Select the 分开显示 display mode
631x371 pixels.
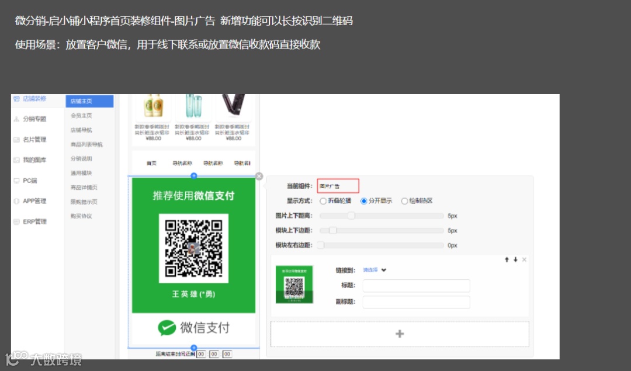364,201
